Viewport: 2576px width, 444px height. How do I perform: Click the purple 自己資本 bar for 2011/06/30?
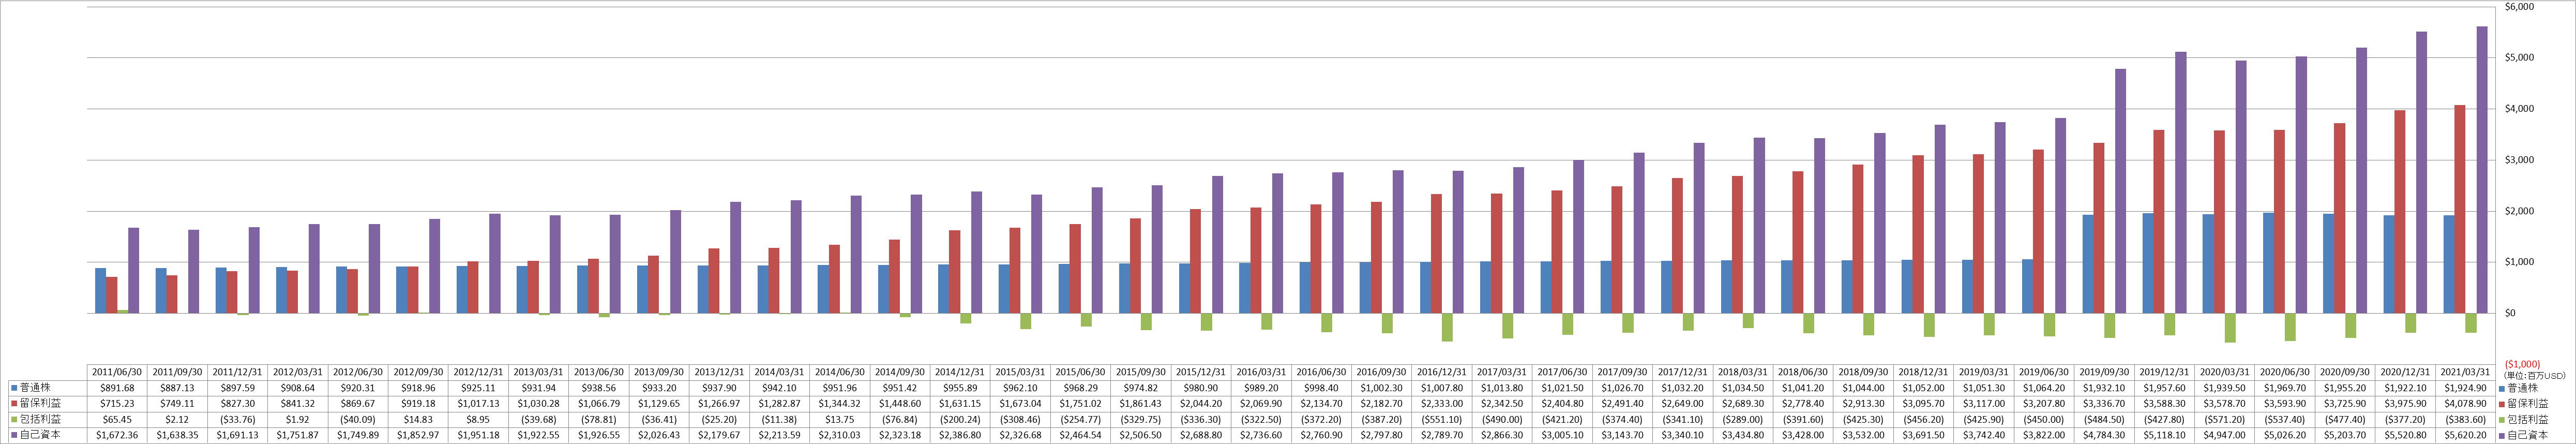[x=134, y=271]
